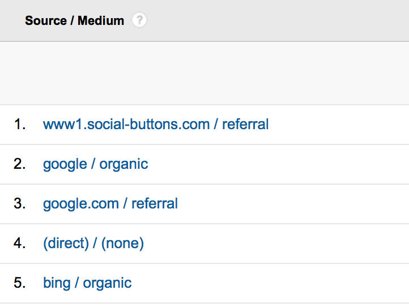
Task: Click empty space right of www1.social-buttons.com link
Action: (339, 124)
